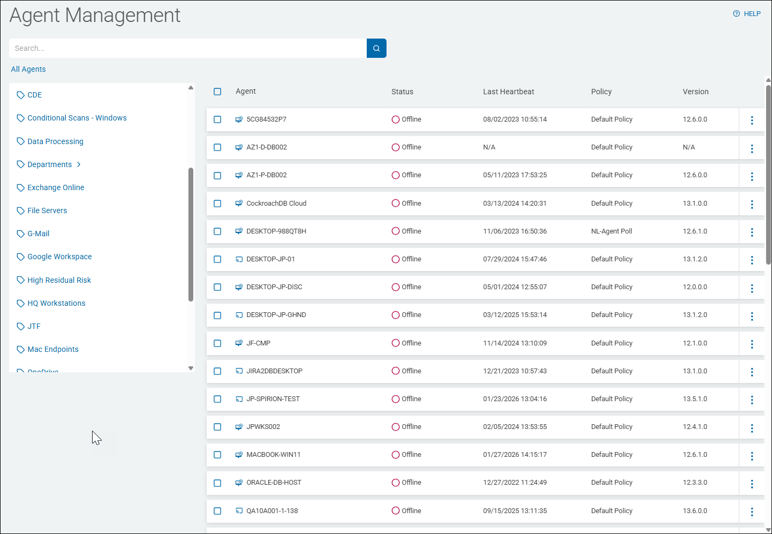
Task: Click the tag icon beside Data Processing
Action: tap(21, 141)
